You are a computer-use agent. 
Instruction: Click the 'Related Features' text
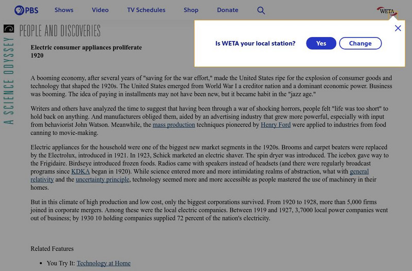point(52,249)
